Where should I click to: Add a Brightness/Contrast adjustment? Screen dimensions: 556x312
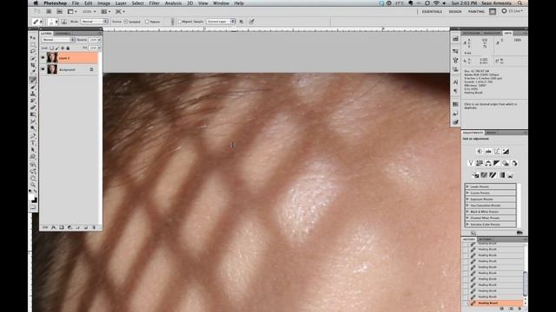(480, 152)
